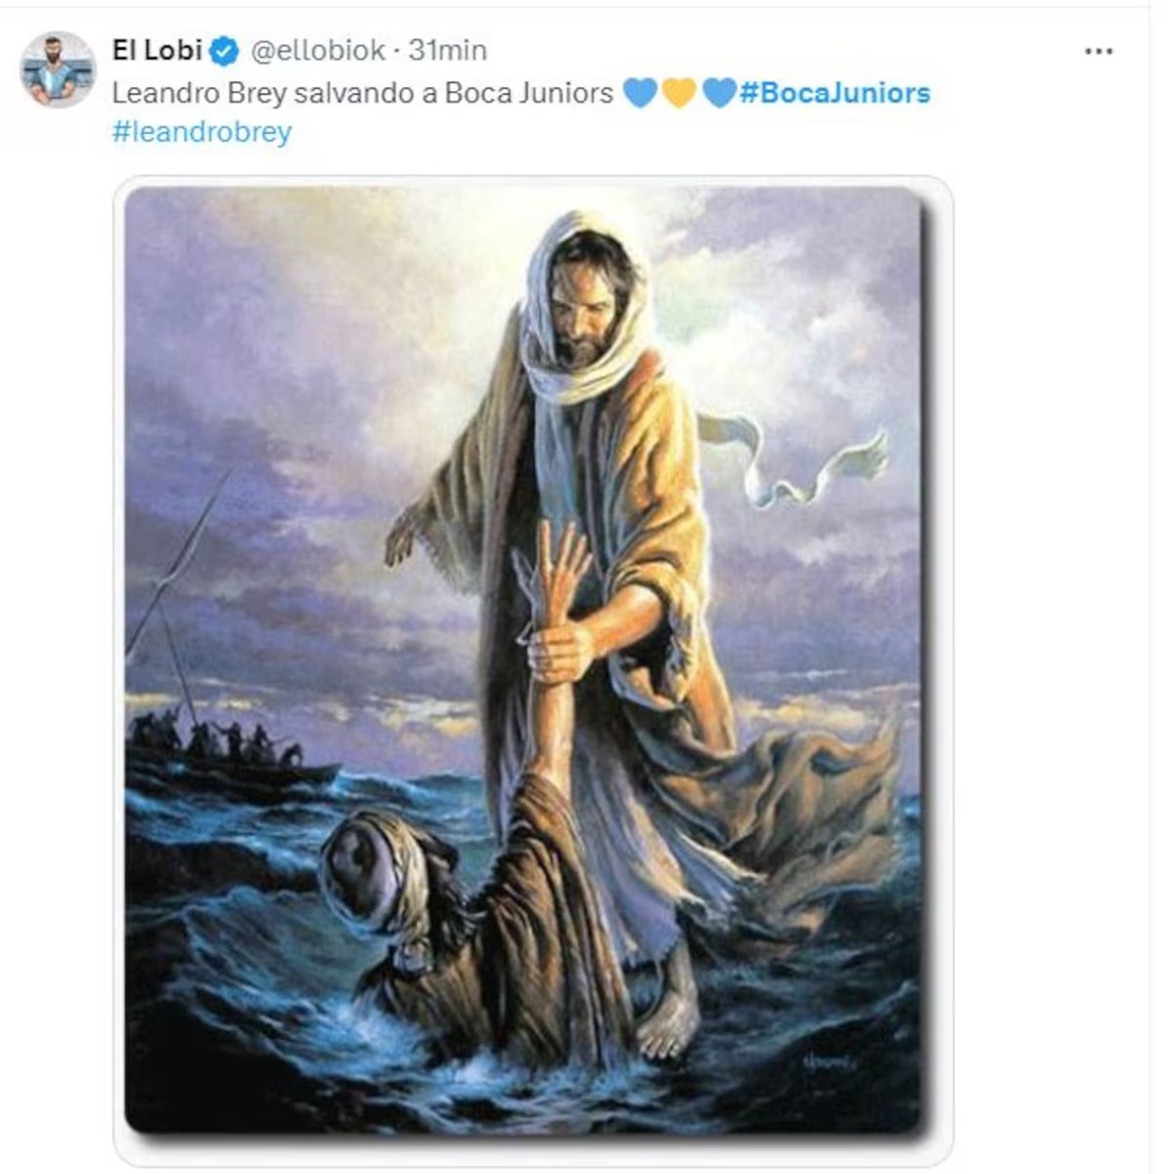Click the blue verified badge
Screen dimensions: 1174x1174
[x=224, y=51]
